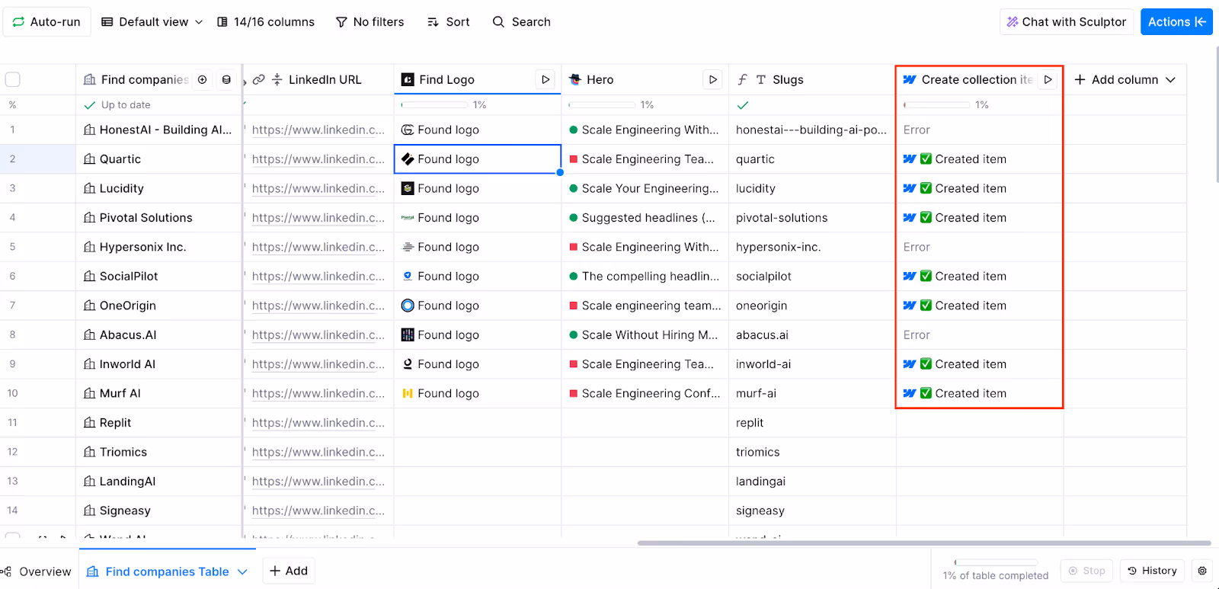1219x589 pixels.
Task: Open the Pivotal Solutions LinkedIn link
Action: [318, 218]
